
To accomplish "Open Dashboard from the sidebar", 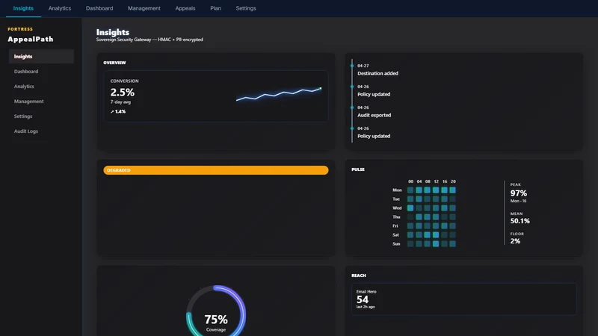I will click(41, 71).
